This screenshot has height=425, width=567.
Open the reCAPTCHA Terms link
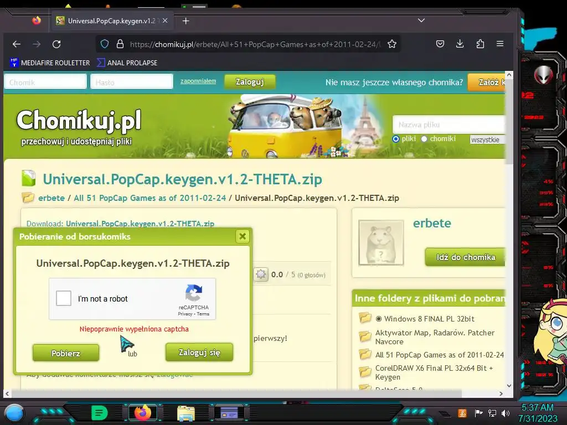coord(203,314)
